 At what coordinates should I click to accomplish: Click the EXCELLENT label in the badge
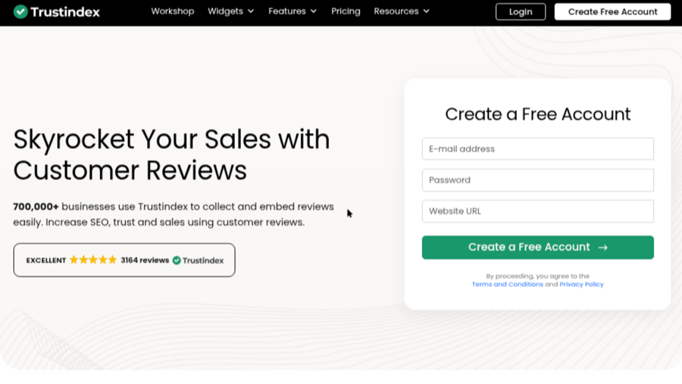46,261
